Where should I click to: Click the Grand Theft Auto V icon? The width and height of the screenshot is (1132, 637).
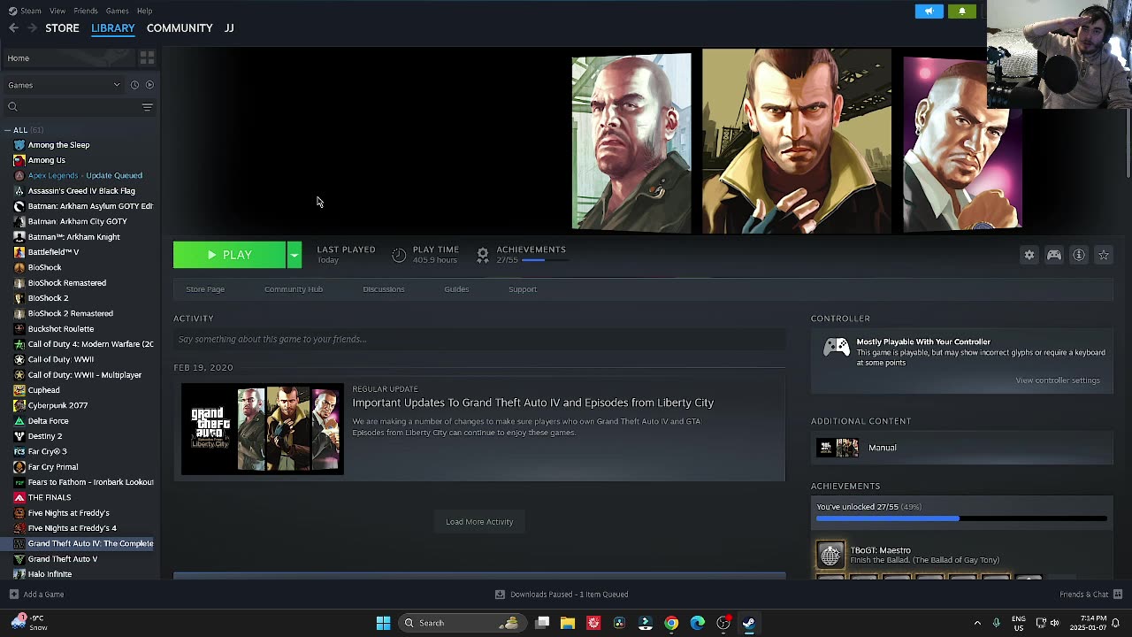[x=19, y=559]
